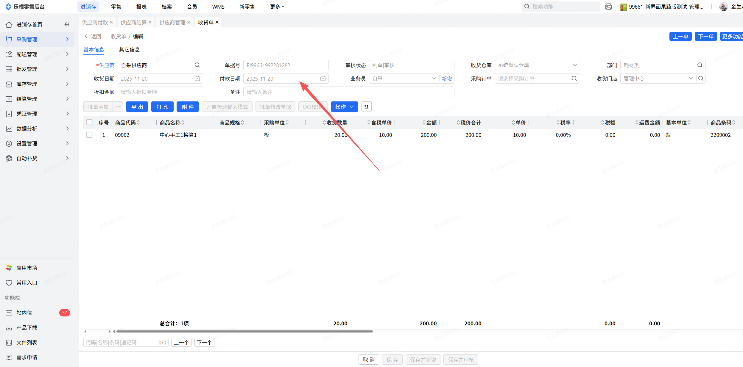Image resolution: width=743 pixels, height=367 pixels.
Task: Click the 备注 input field
Action: pos(348,92)
